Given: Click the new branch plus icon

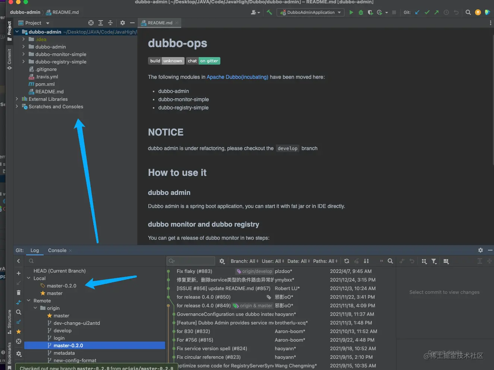Looking at the screenshot, I should 19,273.
